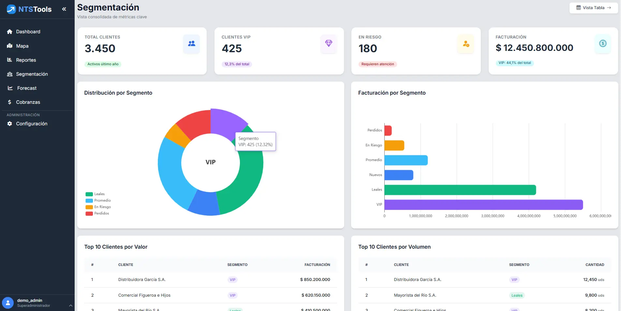This screenshot has width=621, height=311.
Task: Click the demo_admin user avatar
Action: pyautogui.click(x=8, y=303)
